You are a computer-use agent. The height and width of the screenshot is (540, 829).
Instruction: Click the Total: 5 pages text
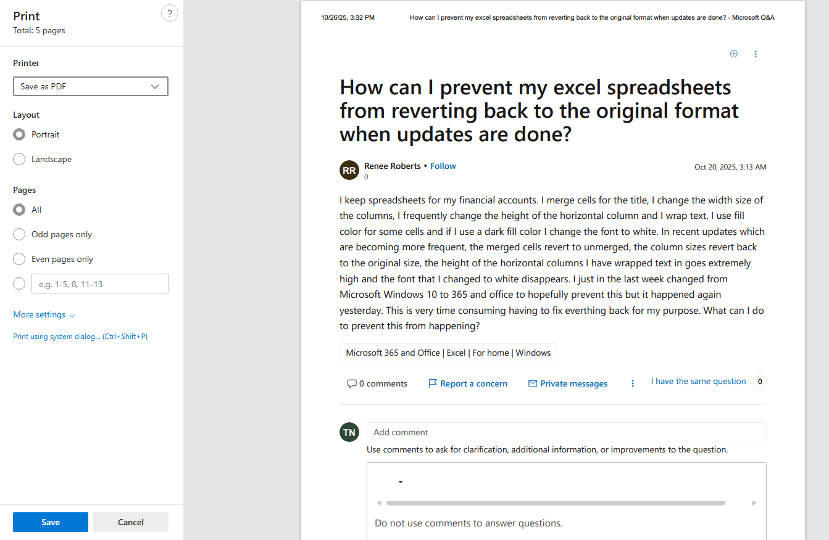coord(39,30)
